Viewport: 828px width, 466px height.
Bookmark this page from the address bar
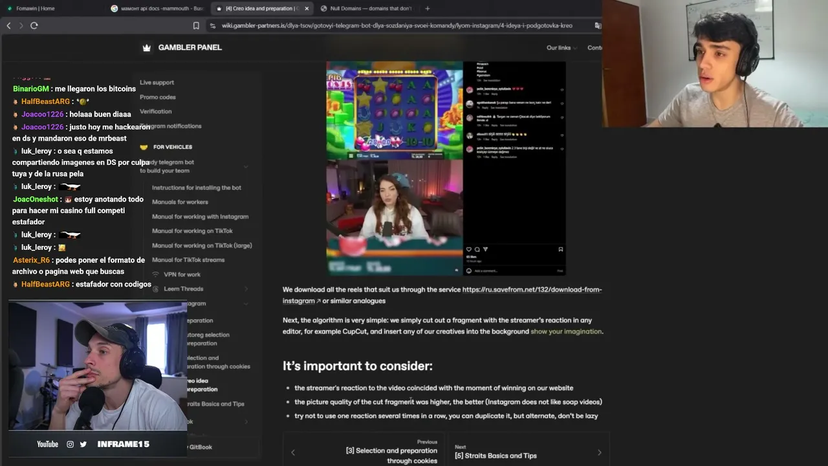coord(196,25)
